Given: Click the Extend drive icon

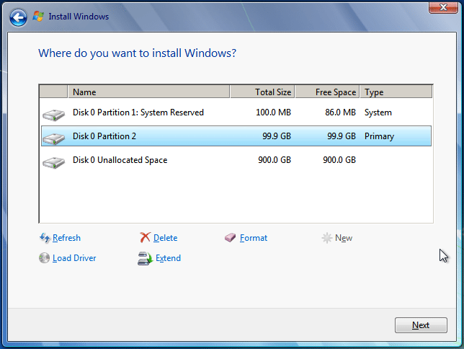Looking at the screenshot, I should [145, 258].
